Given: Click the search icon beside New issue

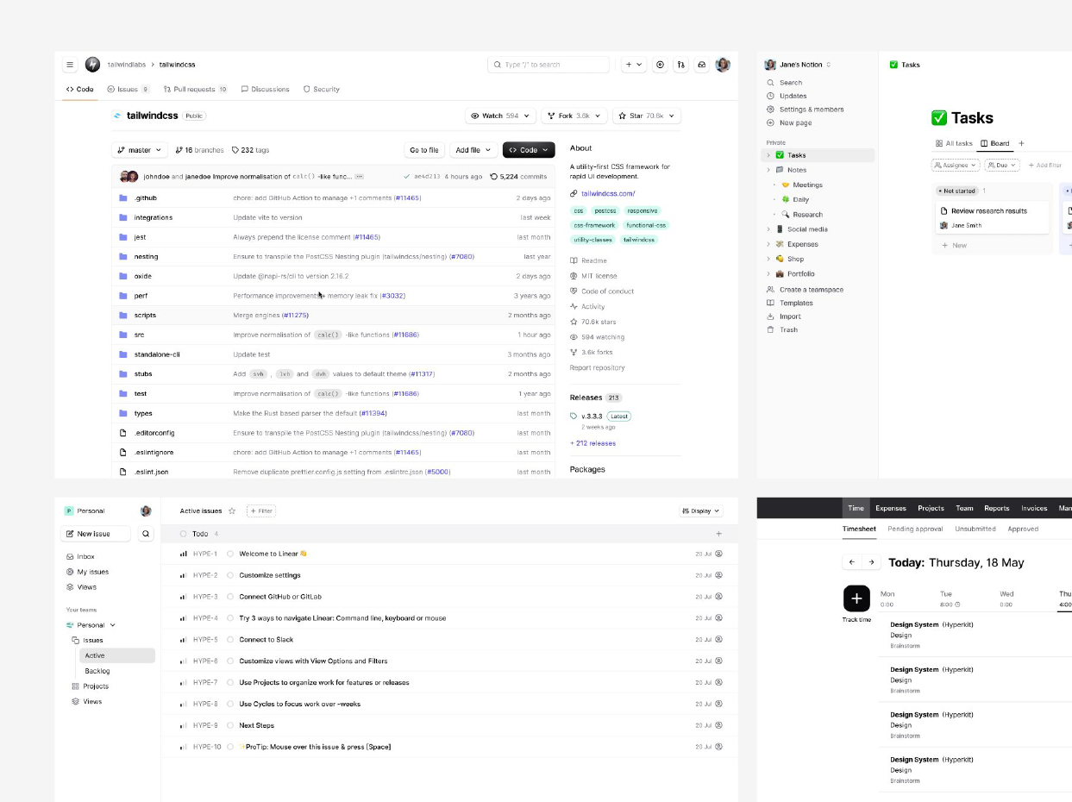Looking at the screenshot, I should (145, 534).
